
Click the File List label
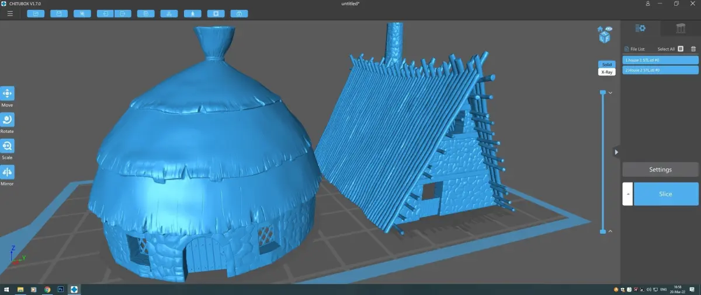(x=637, y=49)
